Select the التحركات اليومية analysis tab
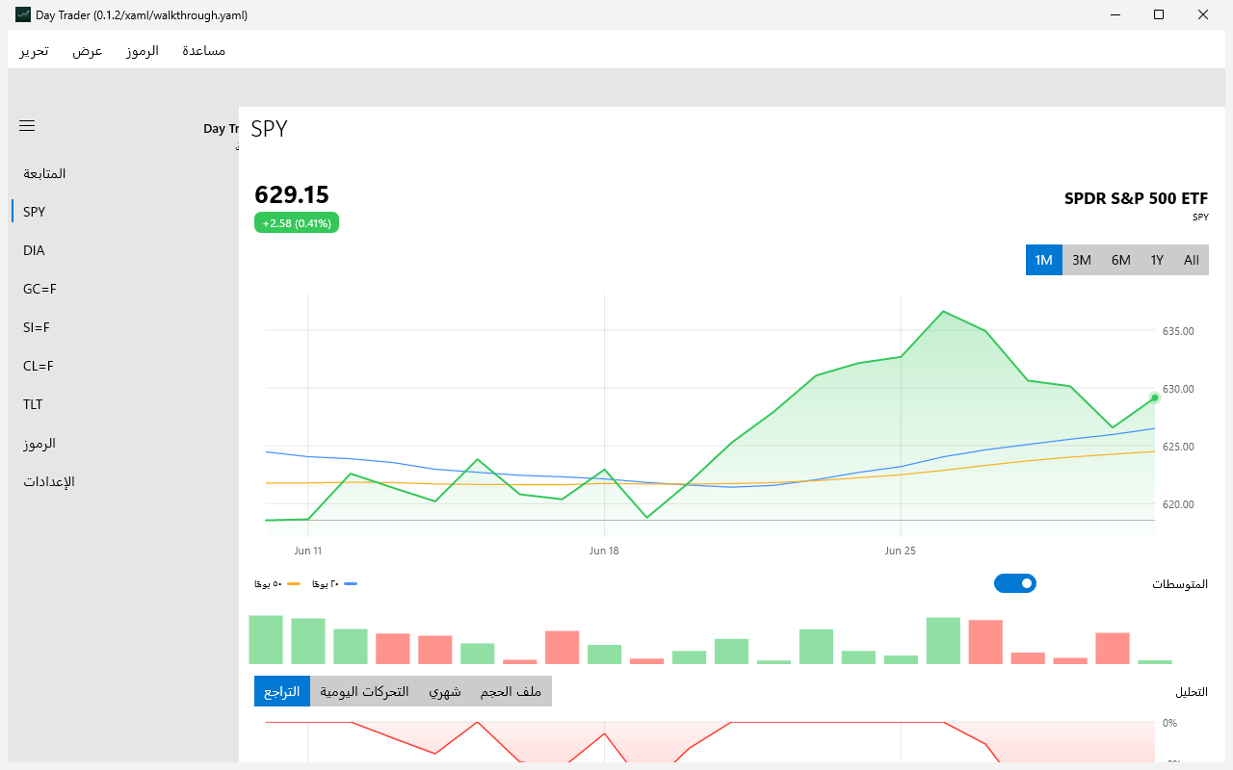 point(364,691)
